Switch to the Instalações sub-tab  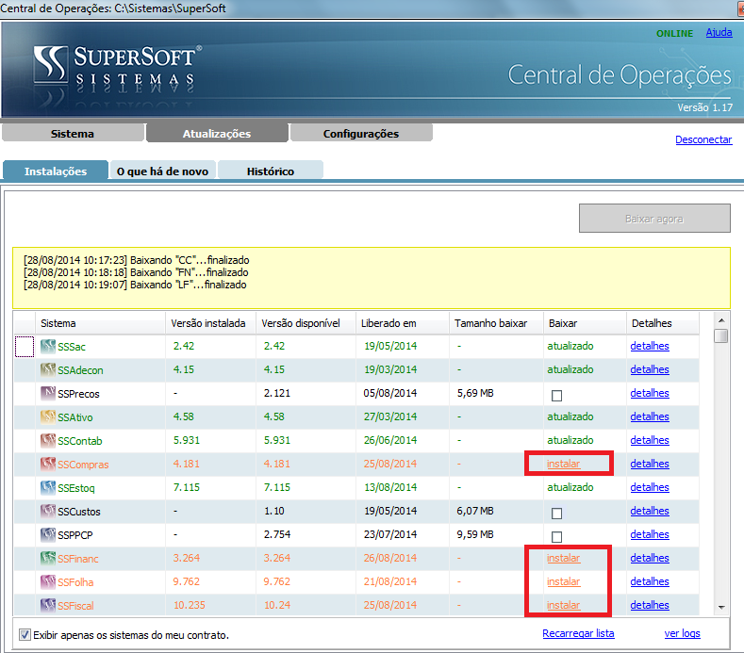click(x=56, y=171)
